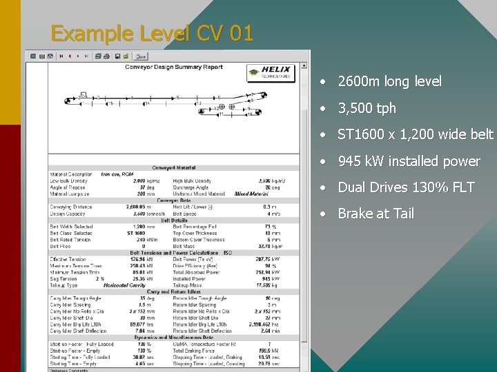Click the '3,500 tph' bullet

pos(367,109)
